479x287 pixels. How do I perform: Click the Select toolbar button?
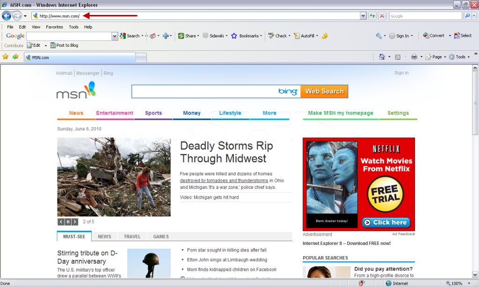(x=463, y=36)
